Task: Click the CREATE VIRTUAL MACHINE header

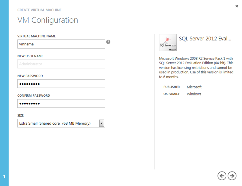Action: 39,10
